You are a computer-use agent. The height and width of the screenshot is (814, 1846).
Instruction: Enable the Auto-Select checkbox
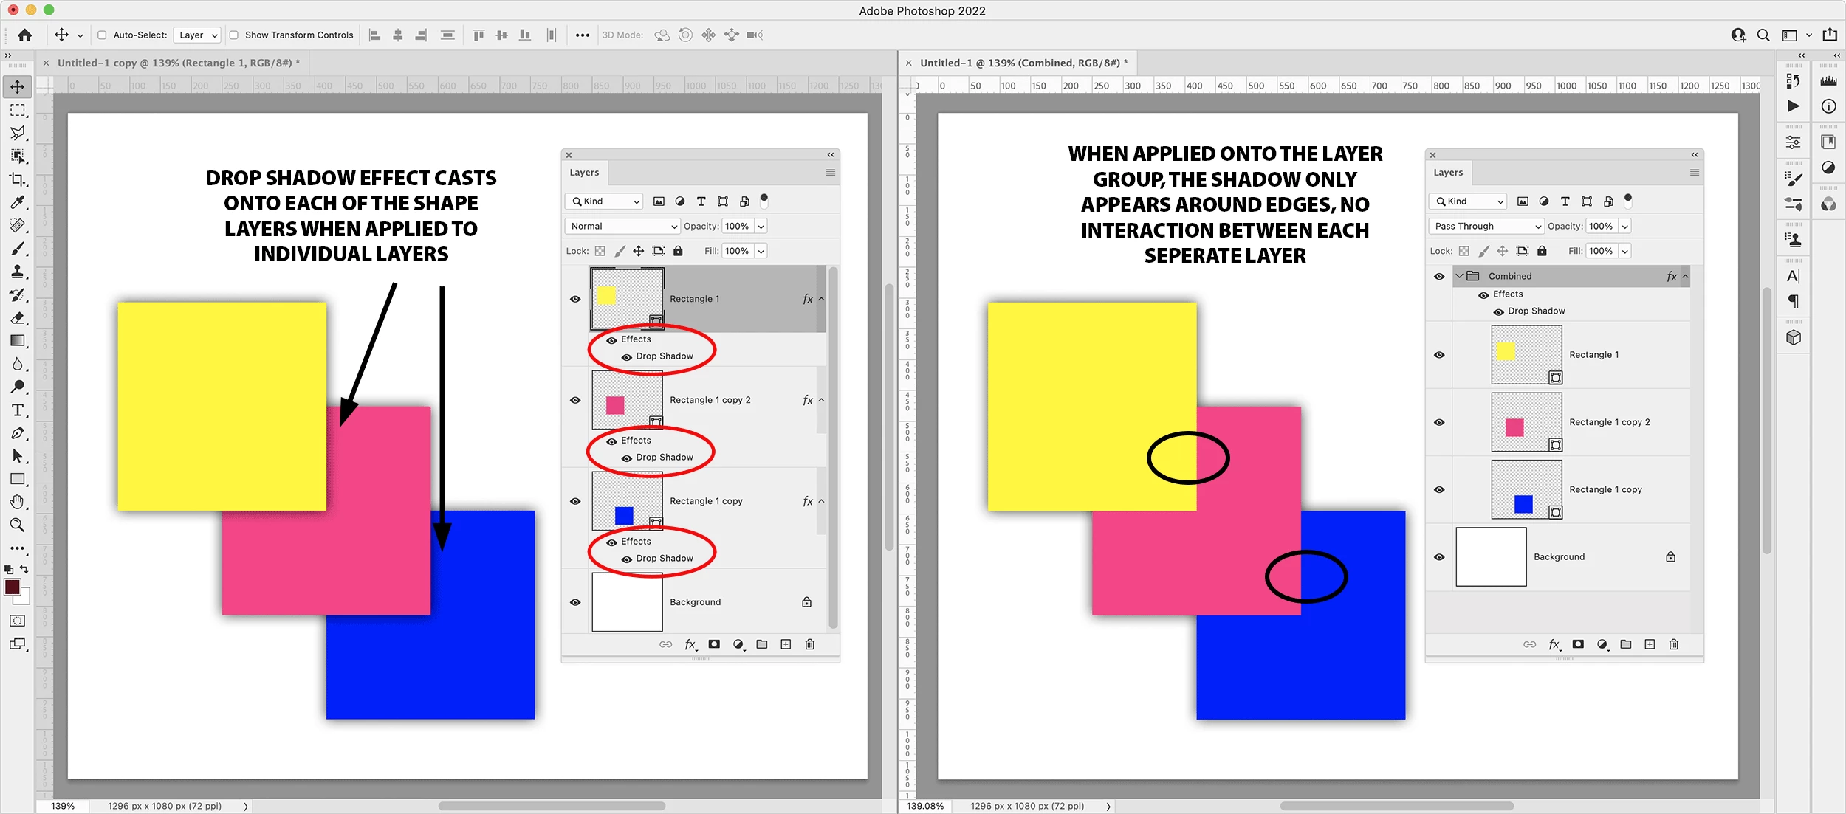coord(102,35)
